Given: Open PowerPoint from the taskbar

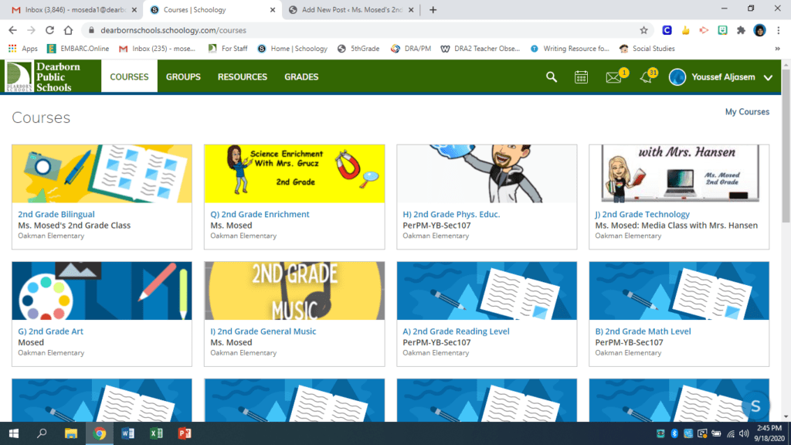Looking at the screenshot, I should [x=185, y=433].
